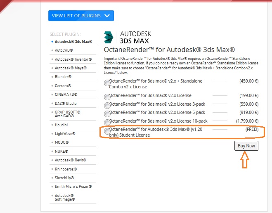Select MODO plugin
The image size is (272, 213).
point(62,142)
